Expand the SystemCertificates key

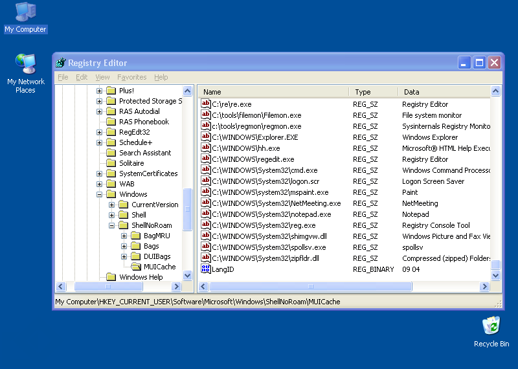99,173
